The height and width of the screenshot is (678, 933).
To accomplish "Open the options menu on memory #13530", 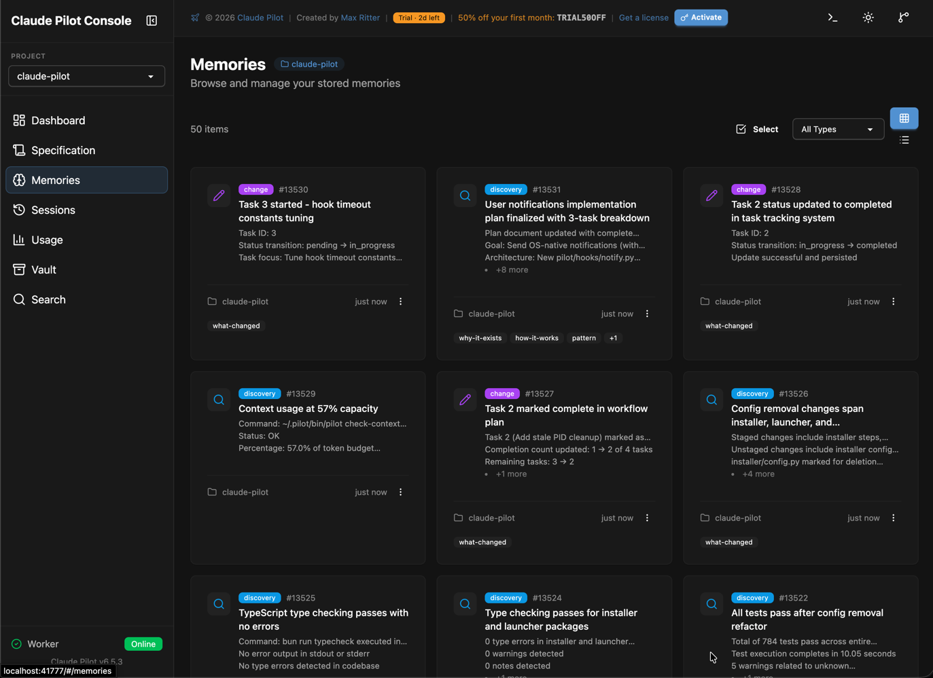I will click(401, 301).
